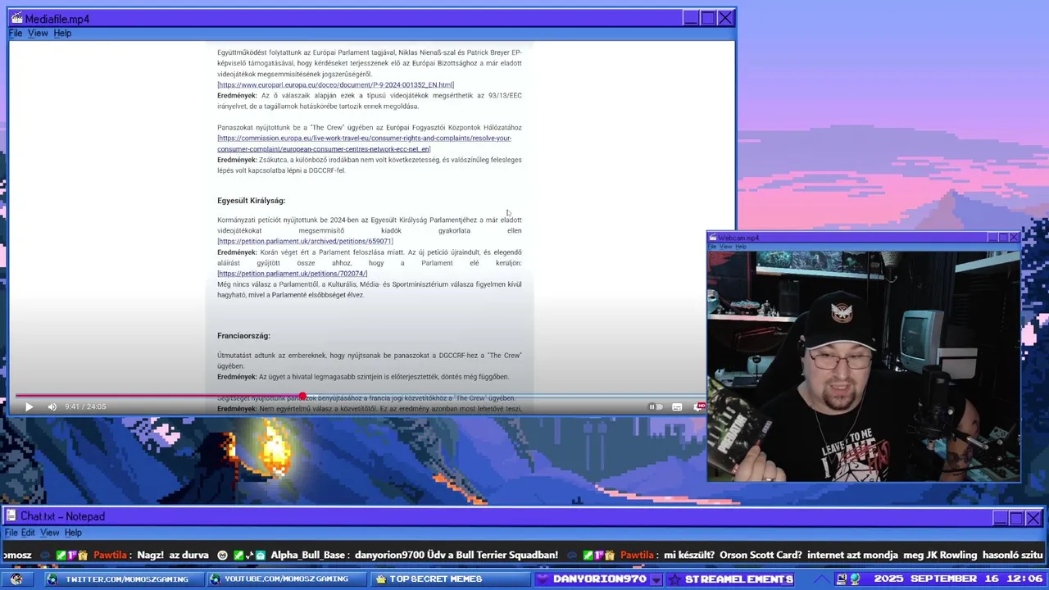Screen dimensions: 1049x590
Task: Click Alpha_Bull_Base username in chat
Action: pos(307,555)
